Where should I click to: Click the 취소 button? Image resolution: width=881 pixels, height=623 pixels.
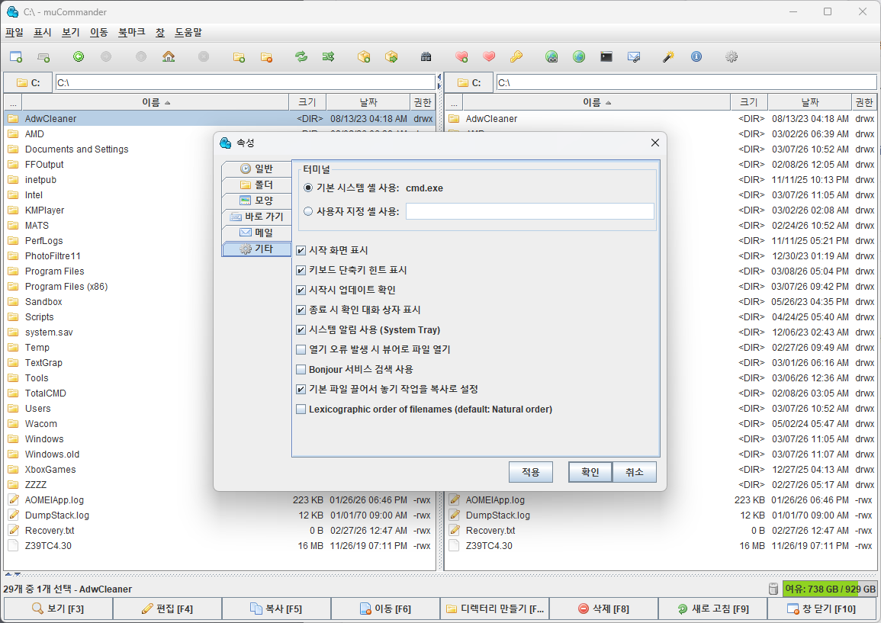[635, 472]
